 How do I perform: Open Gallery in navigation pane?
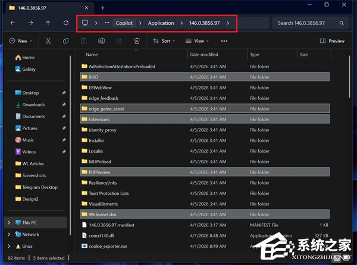coord(25,69)
